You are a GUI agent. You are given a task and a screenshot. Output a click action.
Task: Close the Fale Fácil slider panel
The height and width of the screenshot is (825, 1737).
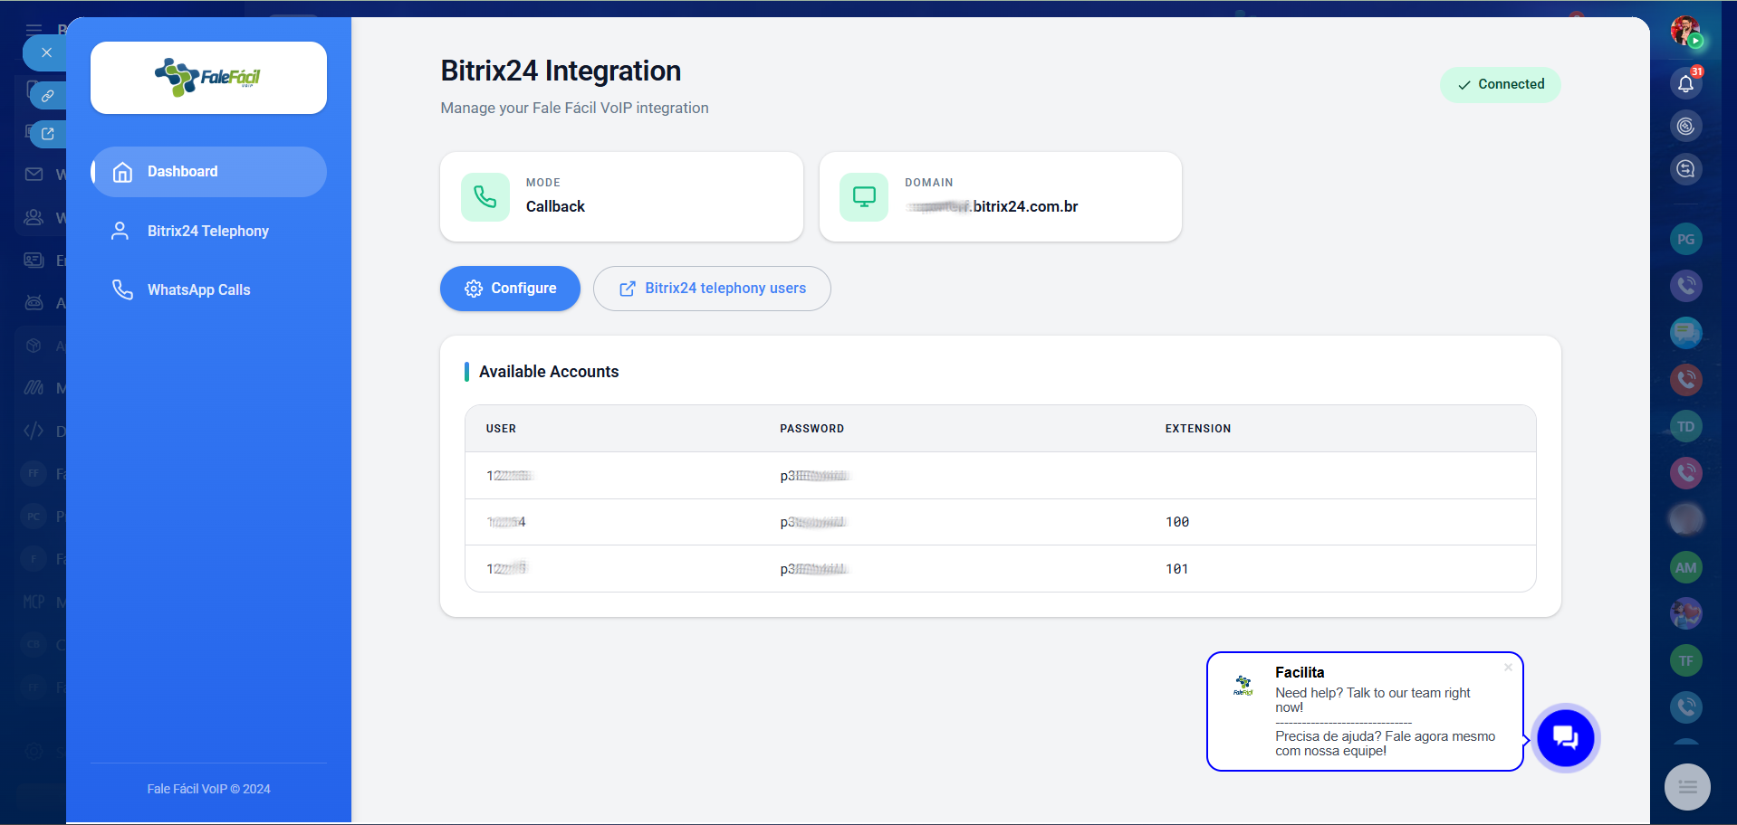[x=46, y=52]
